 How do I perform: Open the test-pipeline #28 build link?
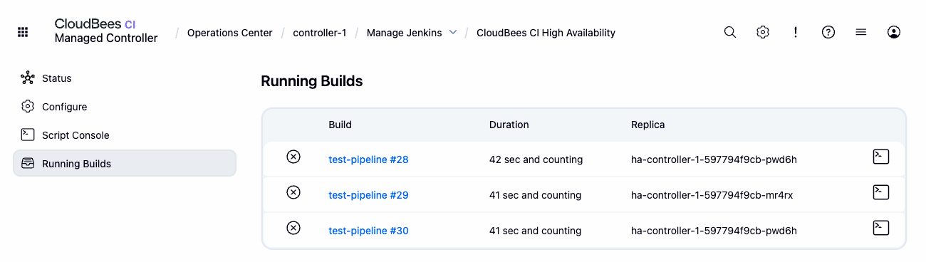click(x=368, y=159)
